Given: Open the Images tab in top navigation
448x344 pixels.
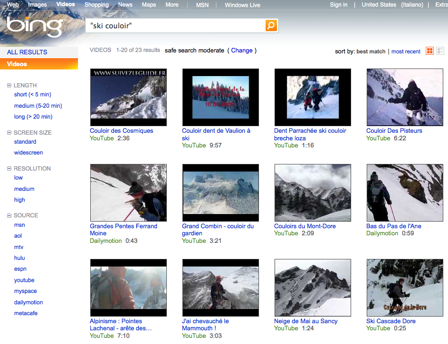Looking at the screenshot, I should tap(37, 5).
